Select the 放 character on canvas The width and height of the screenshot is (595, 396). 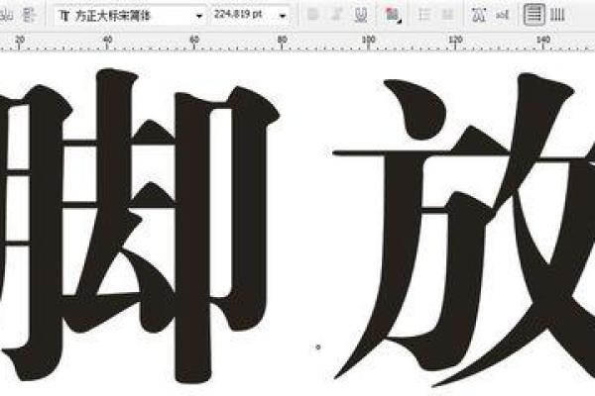(464, 230)
